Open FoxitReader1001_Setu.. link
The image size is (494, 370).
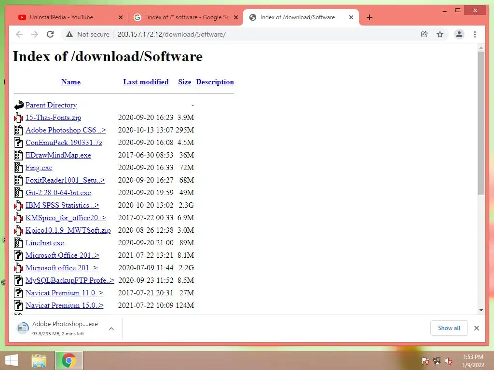[x=65, y=180]
